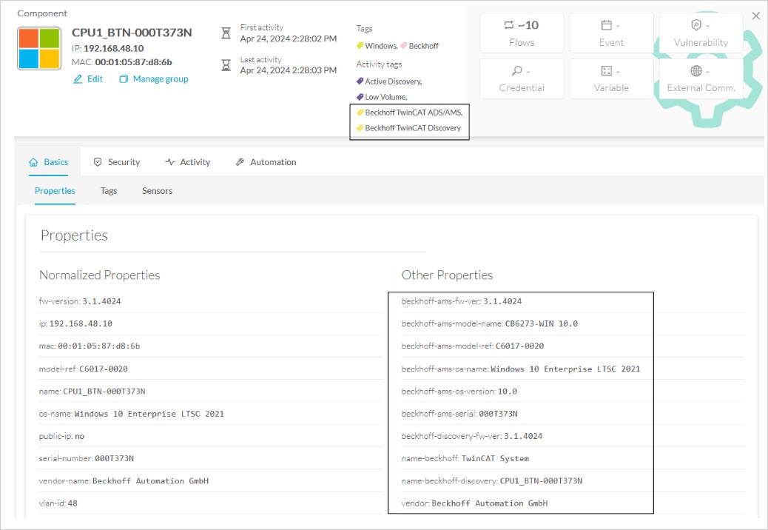
Task: Select the Properties sub-tab
Action: coord(55,190)
